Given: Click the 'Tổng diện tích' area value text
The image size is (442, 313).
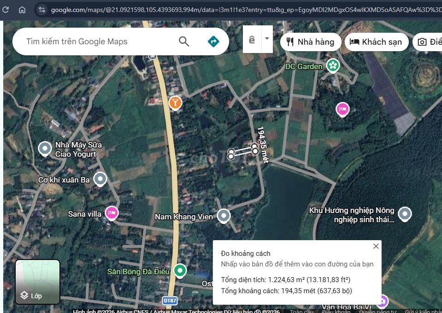Looking at the screenshot, I should [x=286, y=280].
